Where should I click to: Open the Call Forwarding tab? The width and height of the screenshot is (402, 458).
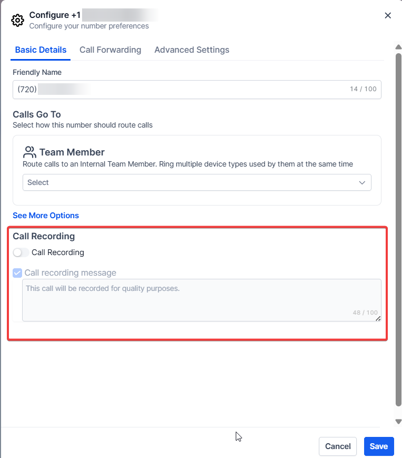tap(110, 50)
